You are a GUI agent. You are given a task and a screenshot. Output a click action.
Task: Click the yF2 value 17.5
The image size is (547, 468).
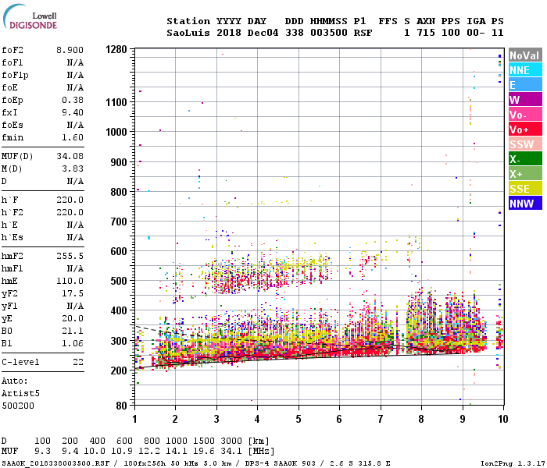tap(73, 293)
